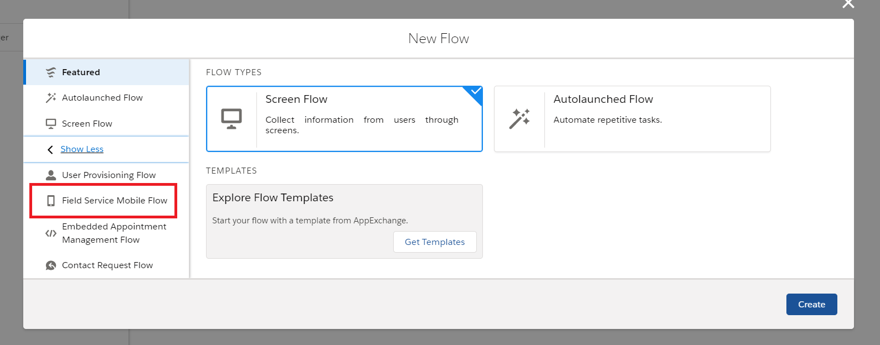The width and height of the screenshot is (880, 345).
Task: Click the Create button
Action: click(811, 305)
